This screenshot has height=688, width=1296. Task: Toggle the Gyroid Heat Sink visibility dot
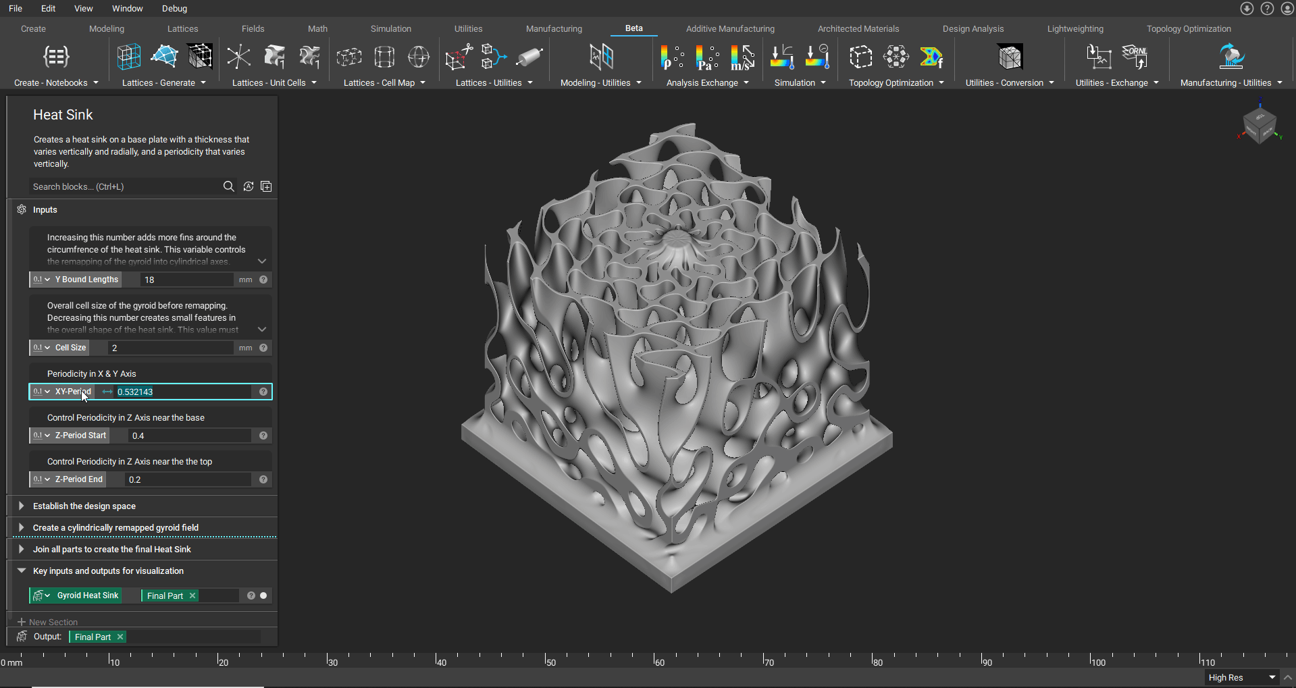(263, 596)
